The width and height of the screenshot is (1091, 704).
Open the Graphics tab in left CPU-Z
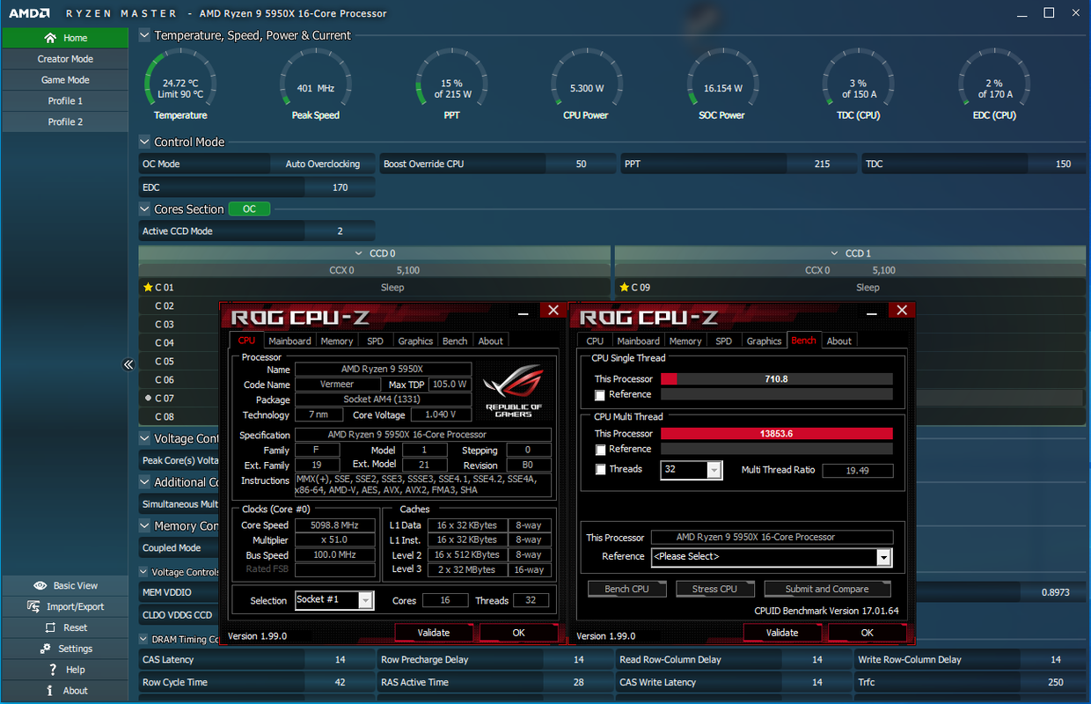click(x=415, y=341)
